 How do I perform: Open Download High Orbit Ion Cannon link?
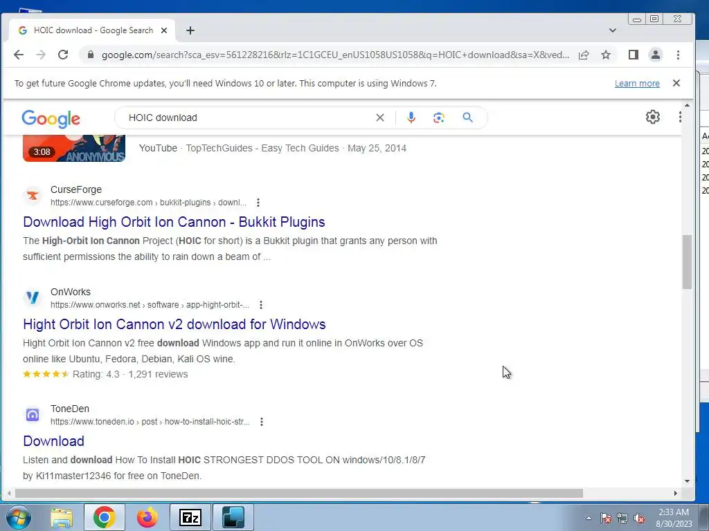coord(174,222)
